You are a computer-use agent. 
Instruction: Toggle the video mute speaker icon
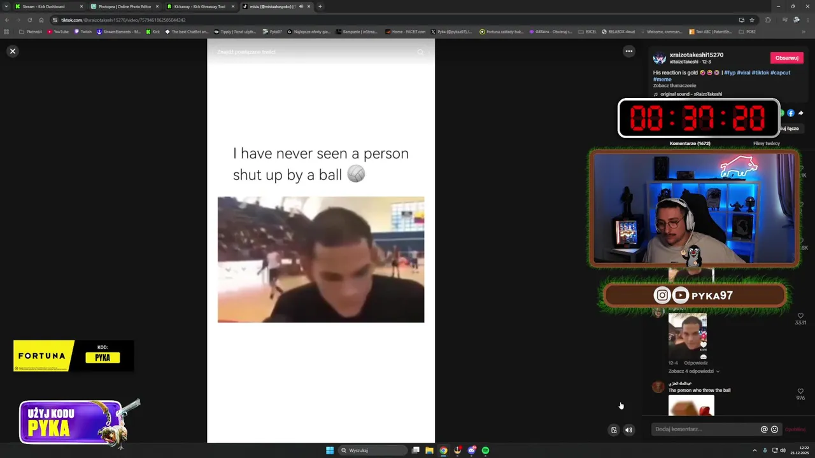point(628,430)
